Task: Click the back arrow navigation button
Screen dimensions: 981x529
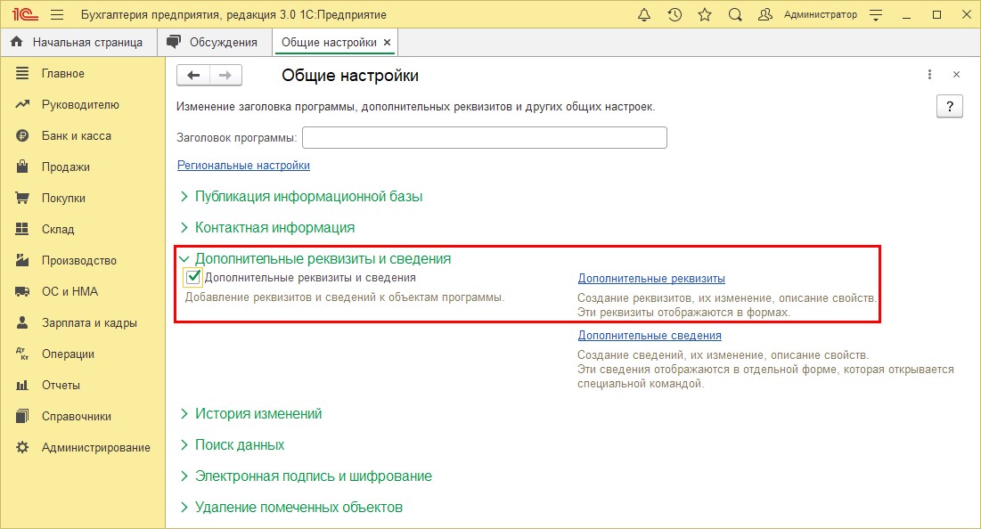Action: coord(193,76)
